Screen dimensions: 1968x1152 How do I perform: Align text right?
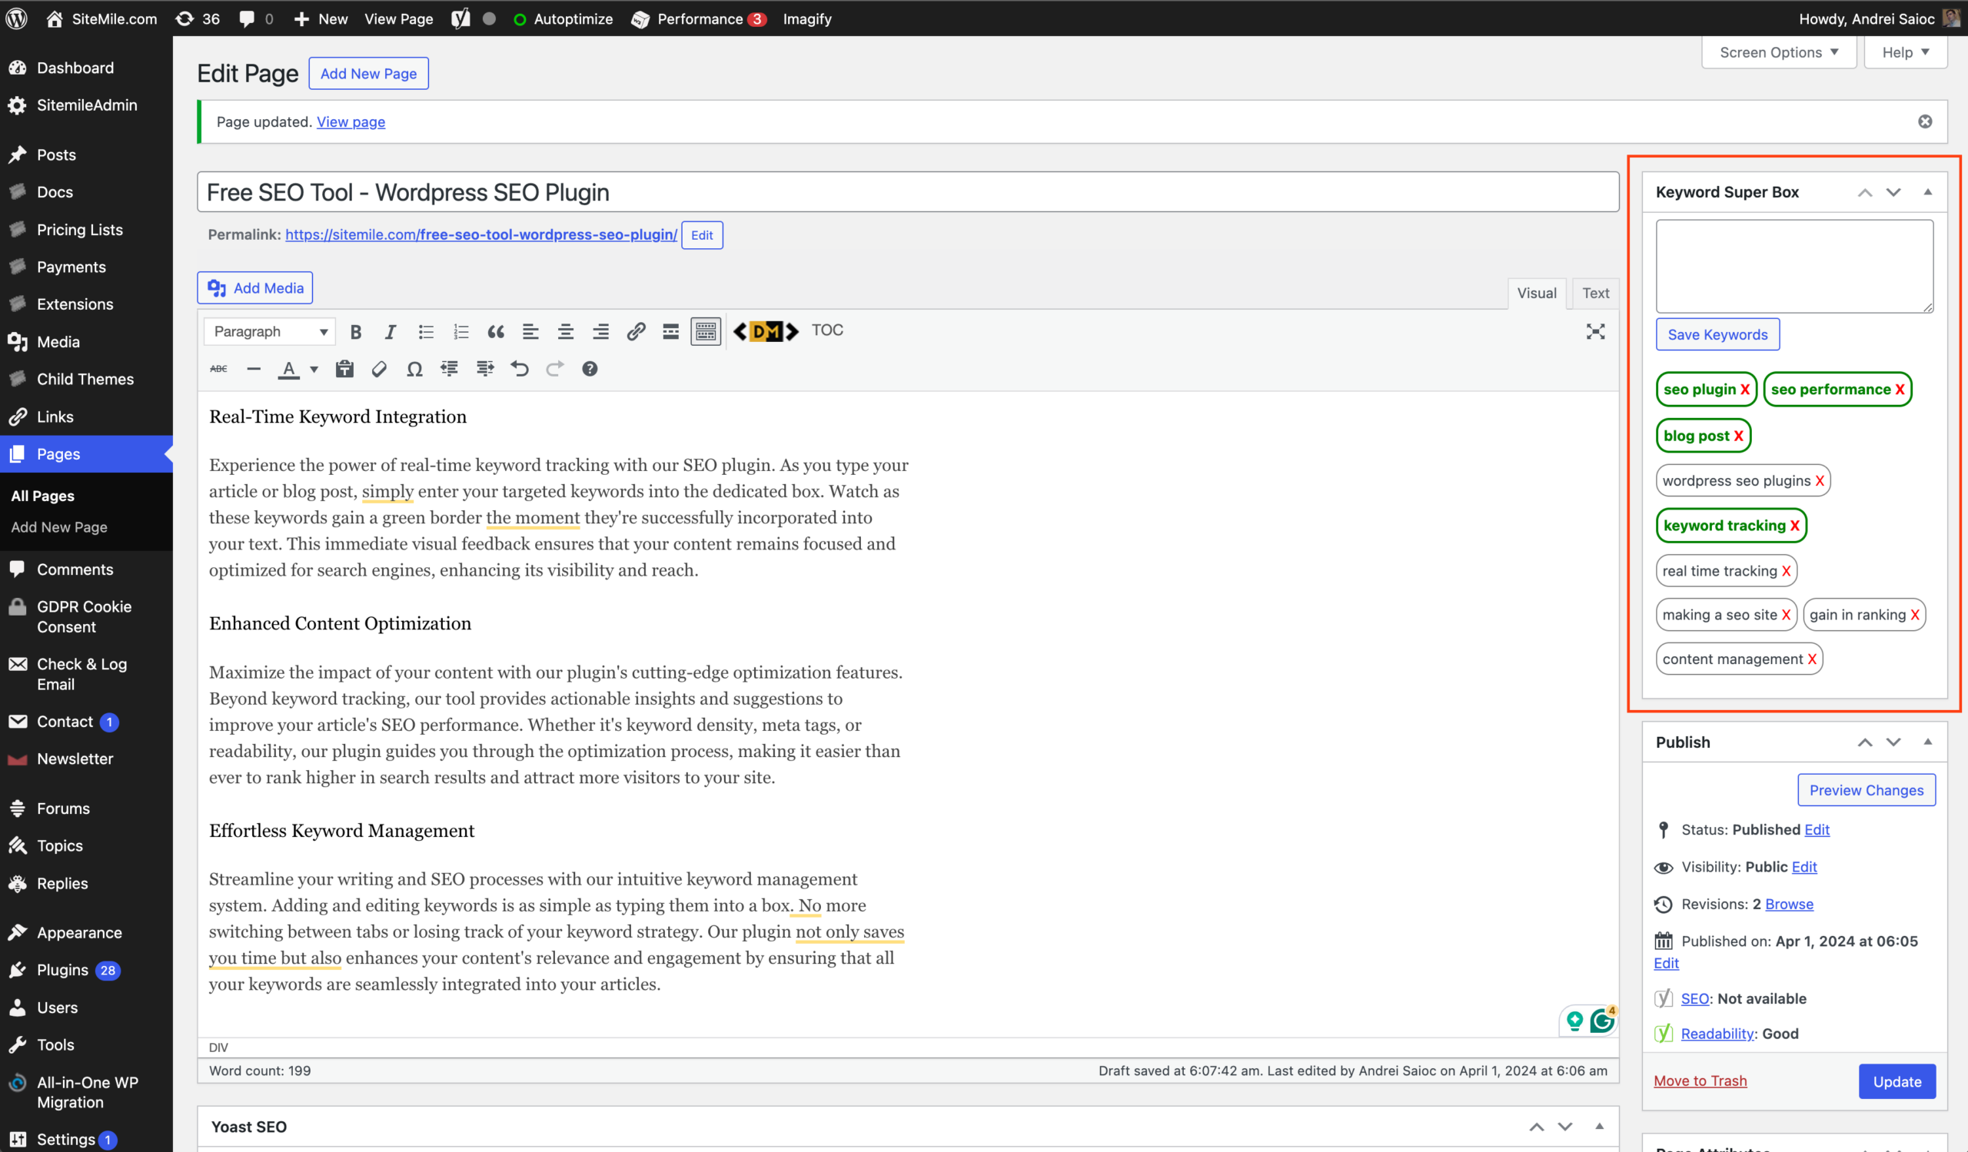click(600, 332)
